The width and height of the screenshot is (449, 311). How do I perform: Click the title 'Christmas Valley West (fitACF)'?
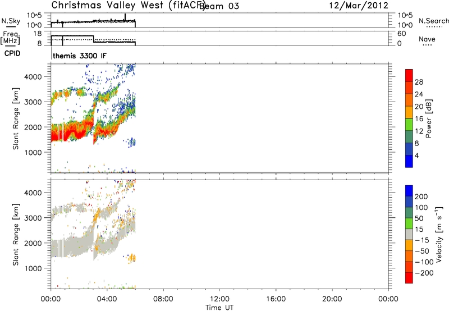point(128,5)
